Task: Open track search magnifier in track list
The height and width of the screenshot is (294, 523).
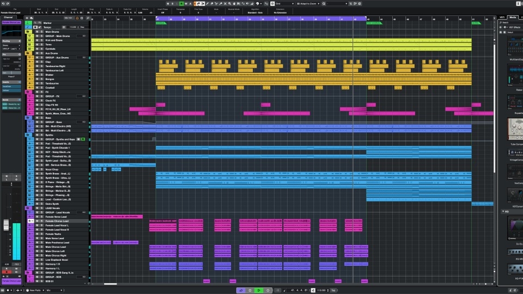Action: 88,18
